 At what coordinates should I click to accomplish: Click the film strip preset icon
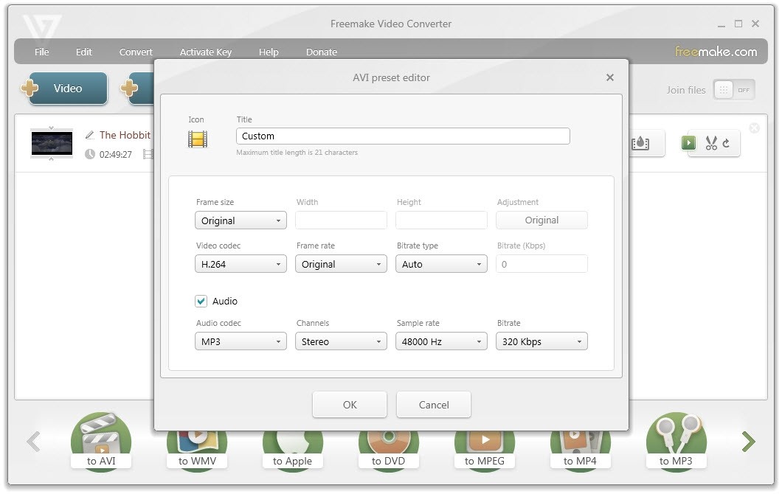[197, 139]
